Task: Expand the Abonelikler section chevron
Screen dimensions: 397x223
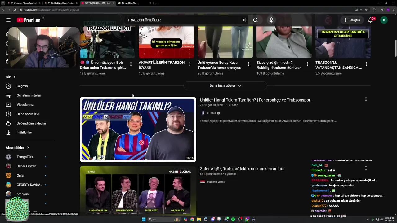Action: tap(28, 148)
